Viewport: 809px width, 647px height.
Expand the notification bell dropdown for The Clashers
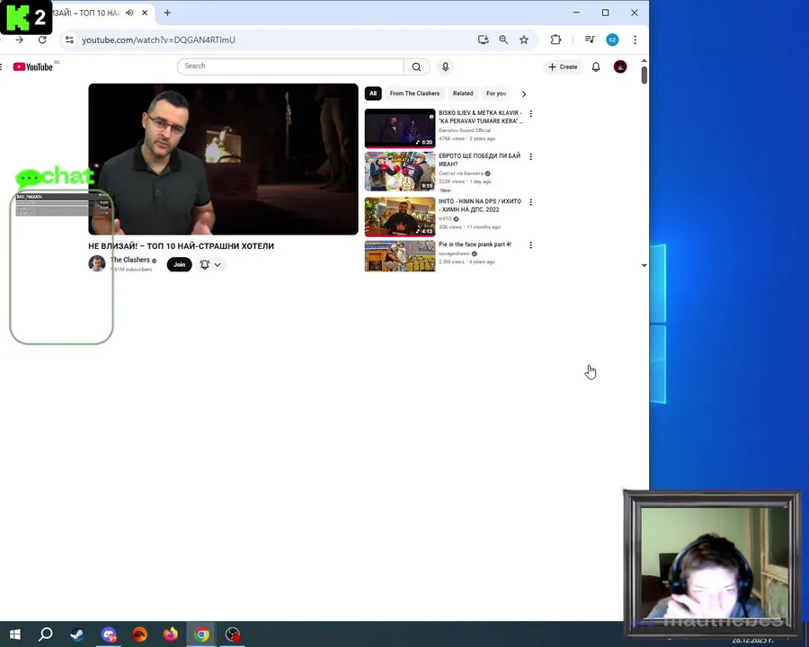click(210, 264)
